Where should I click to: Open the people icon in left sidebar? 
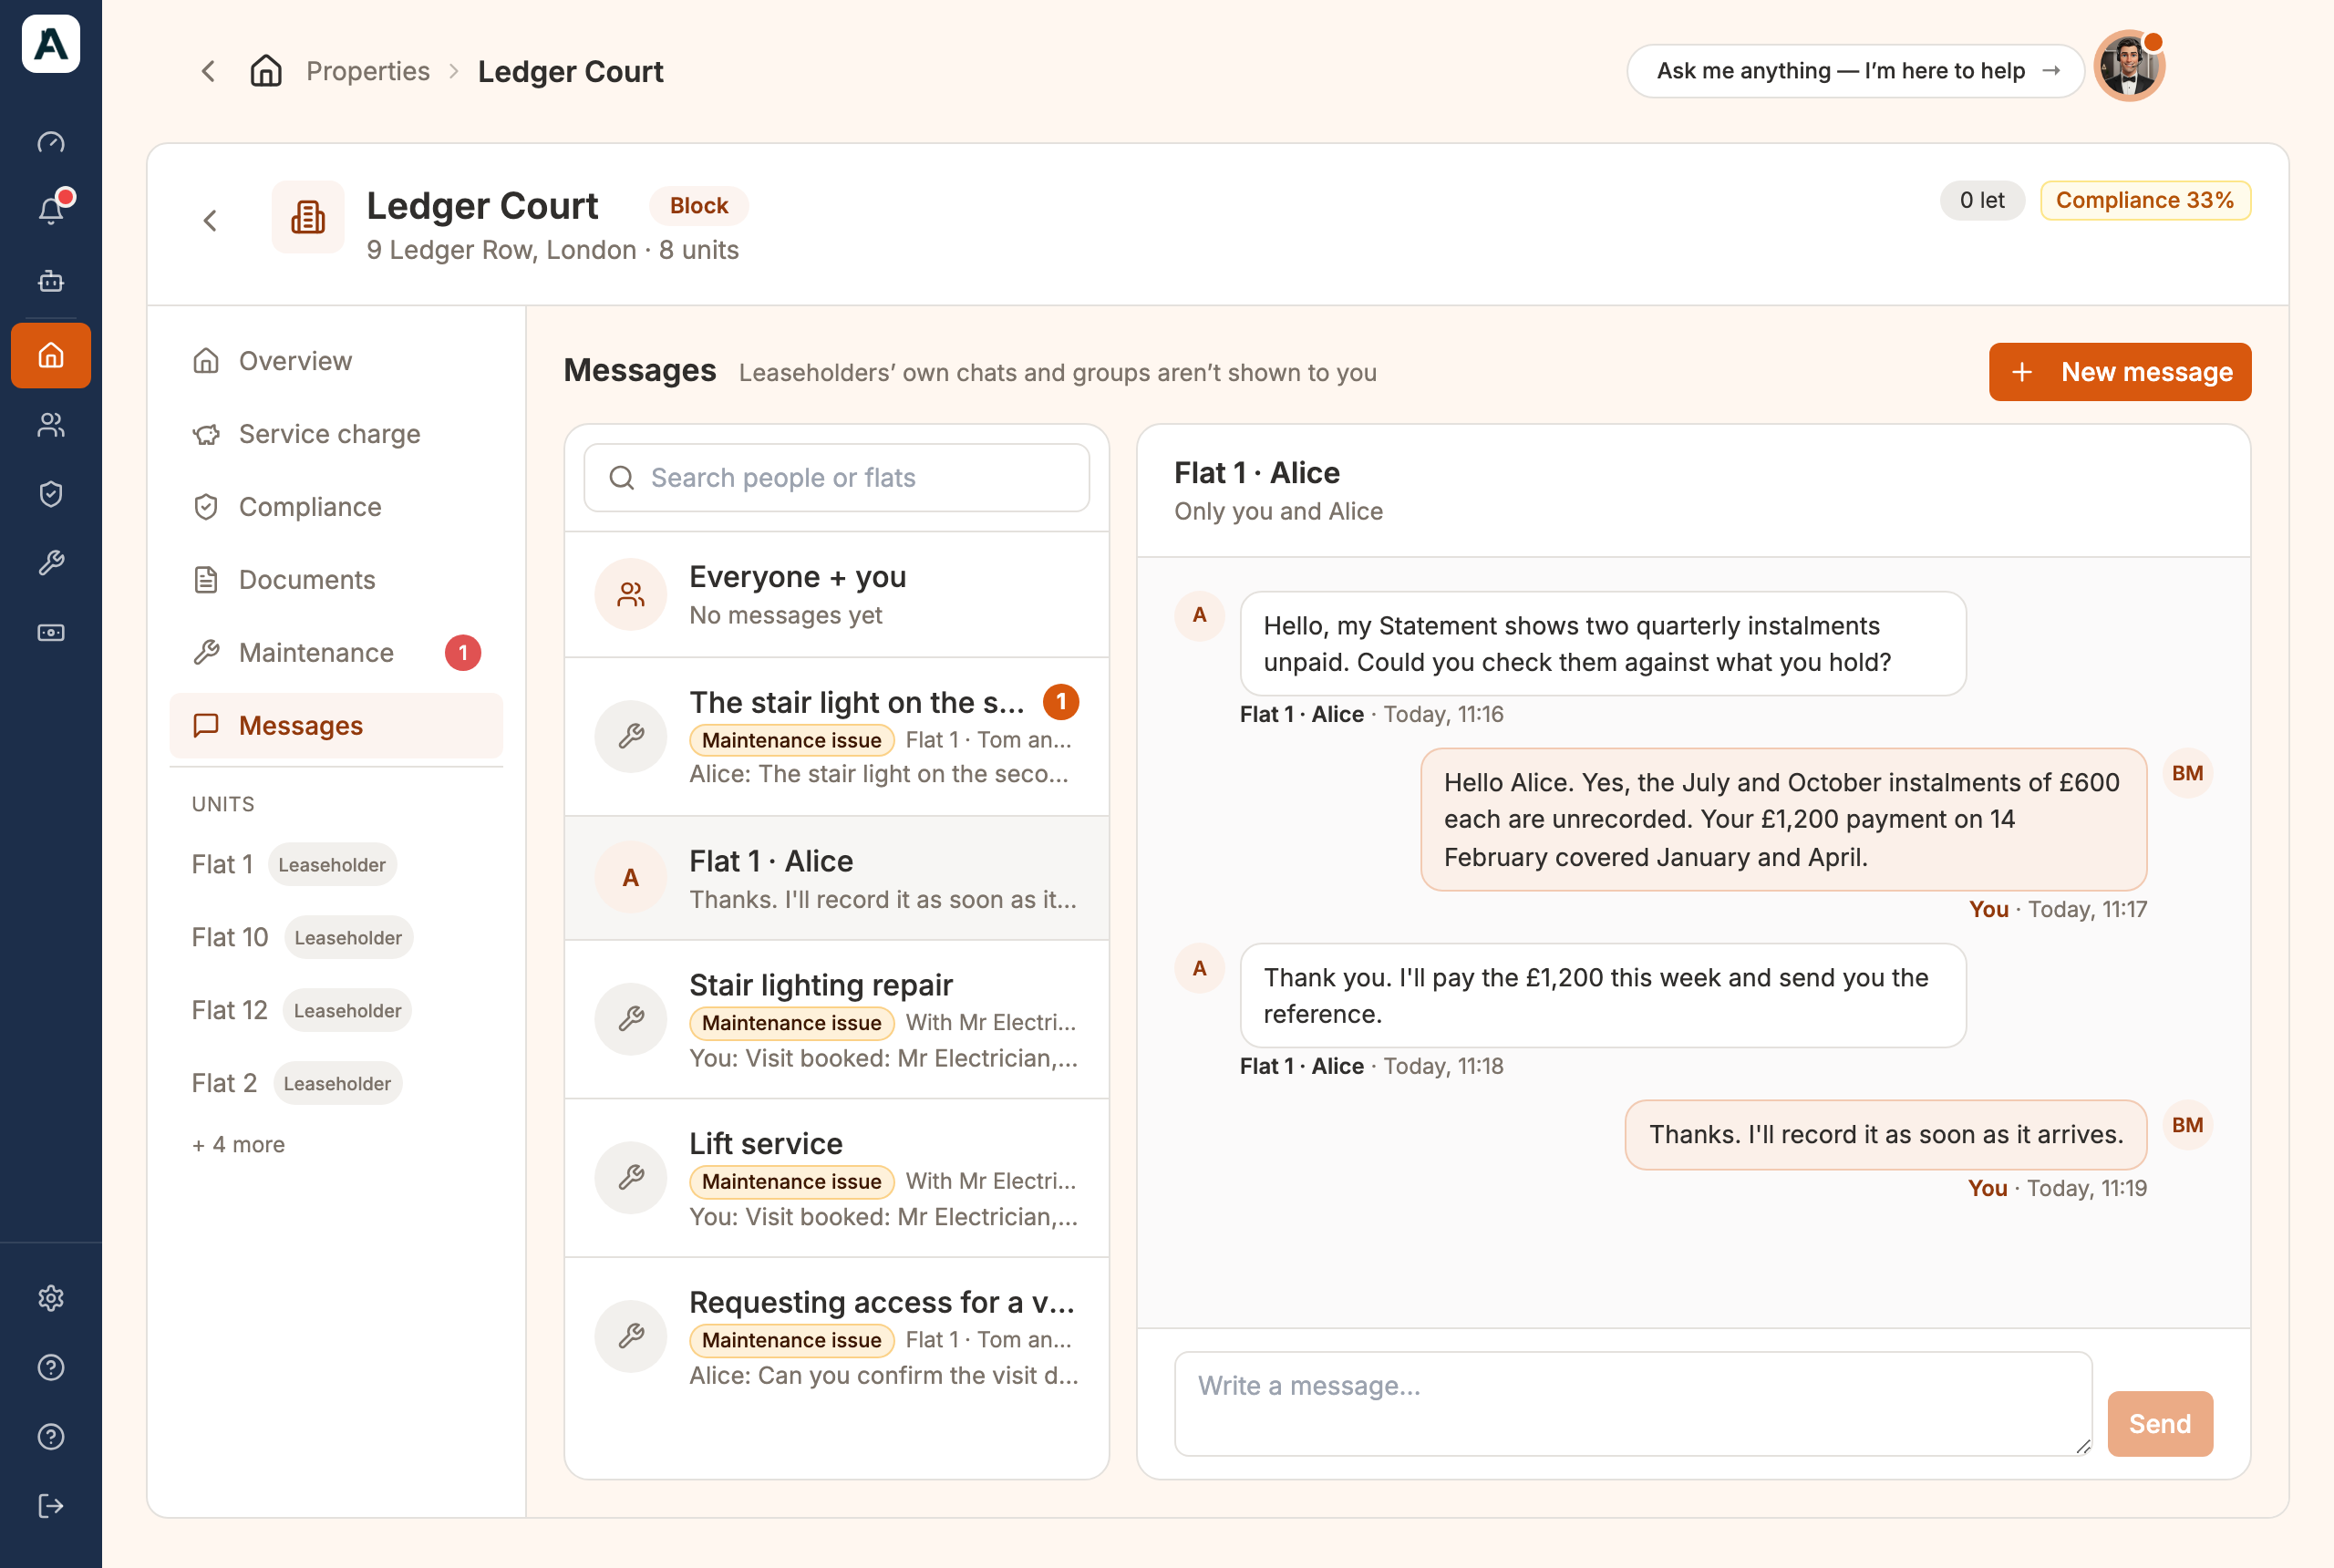(x=51, y=425)
